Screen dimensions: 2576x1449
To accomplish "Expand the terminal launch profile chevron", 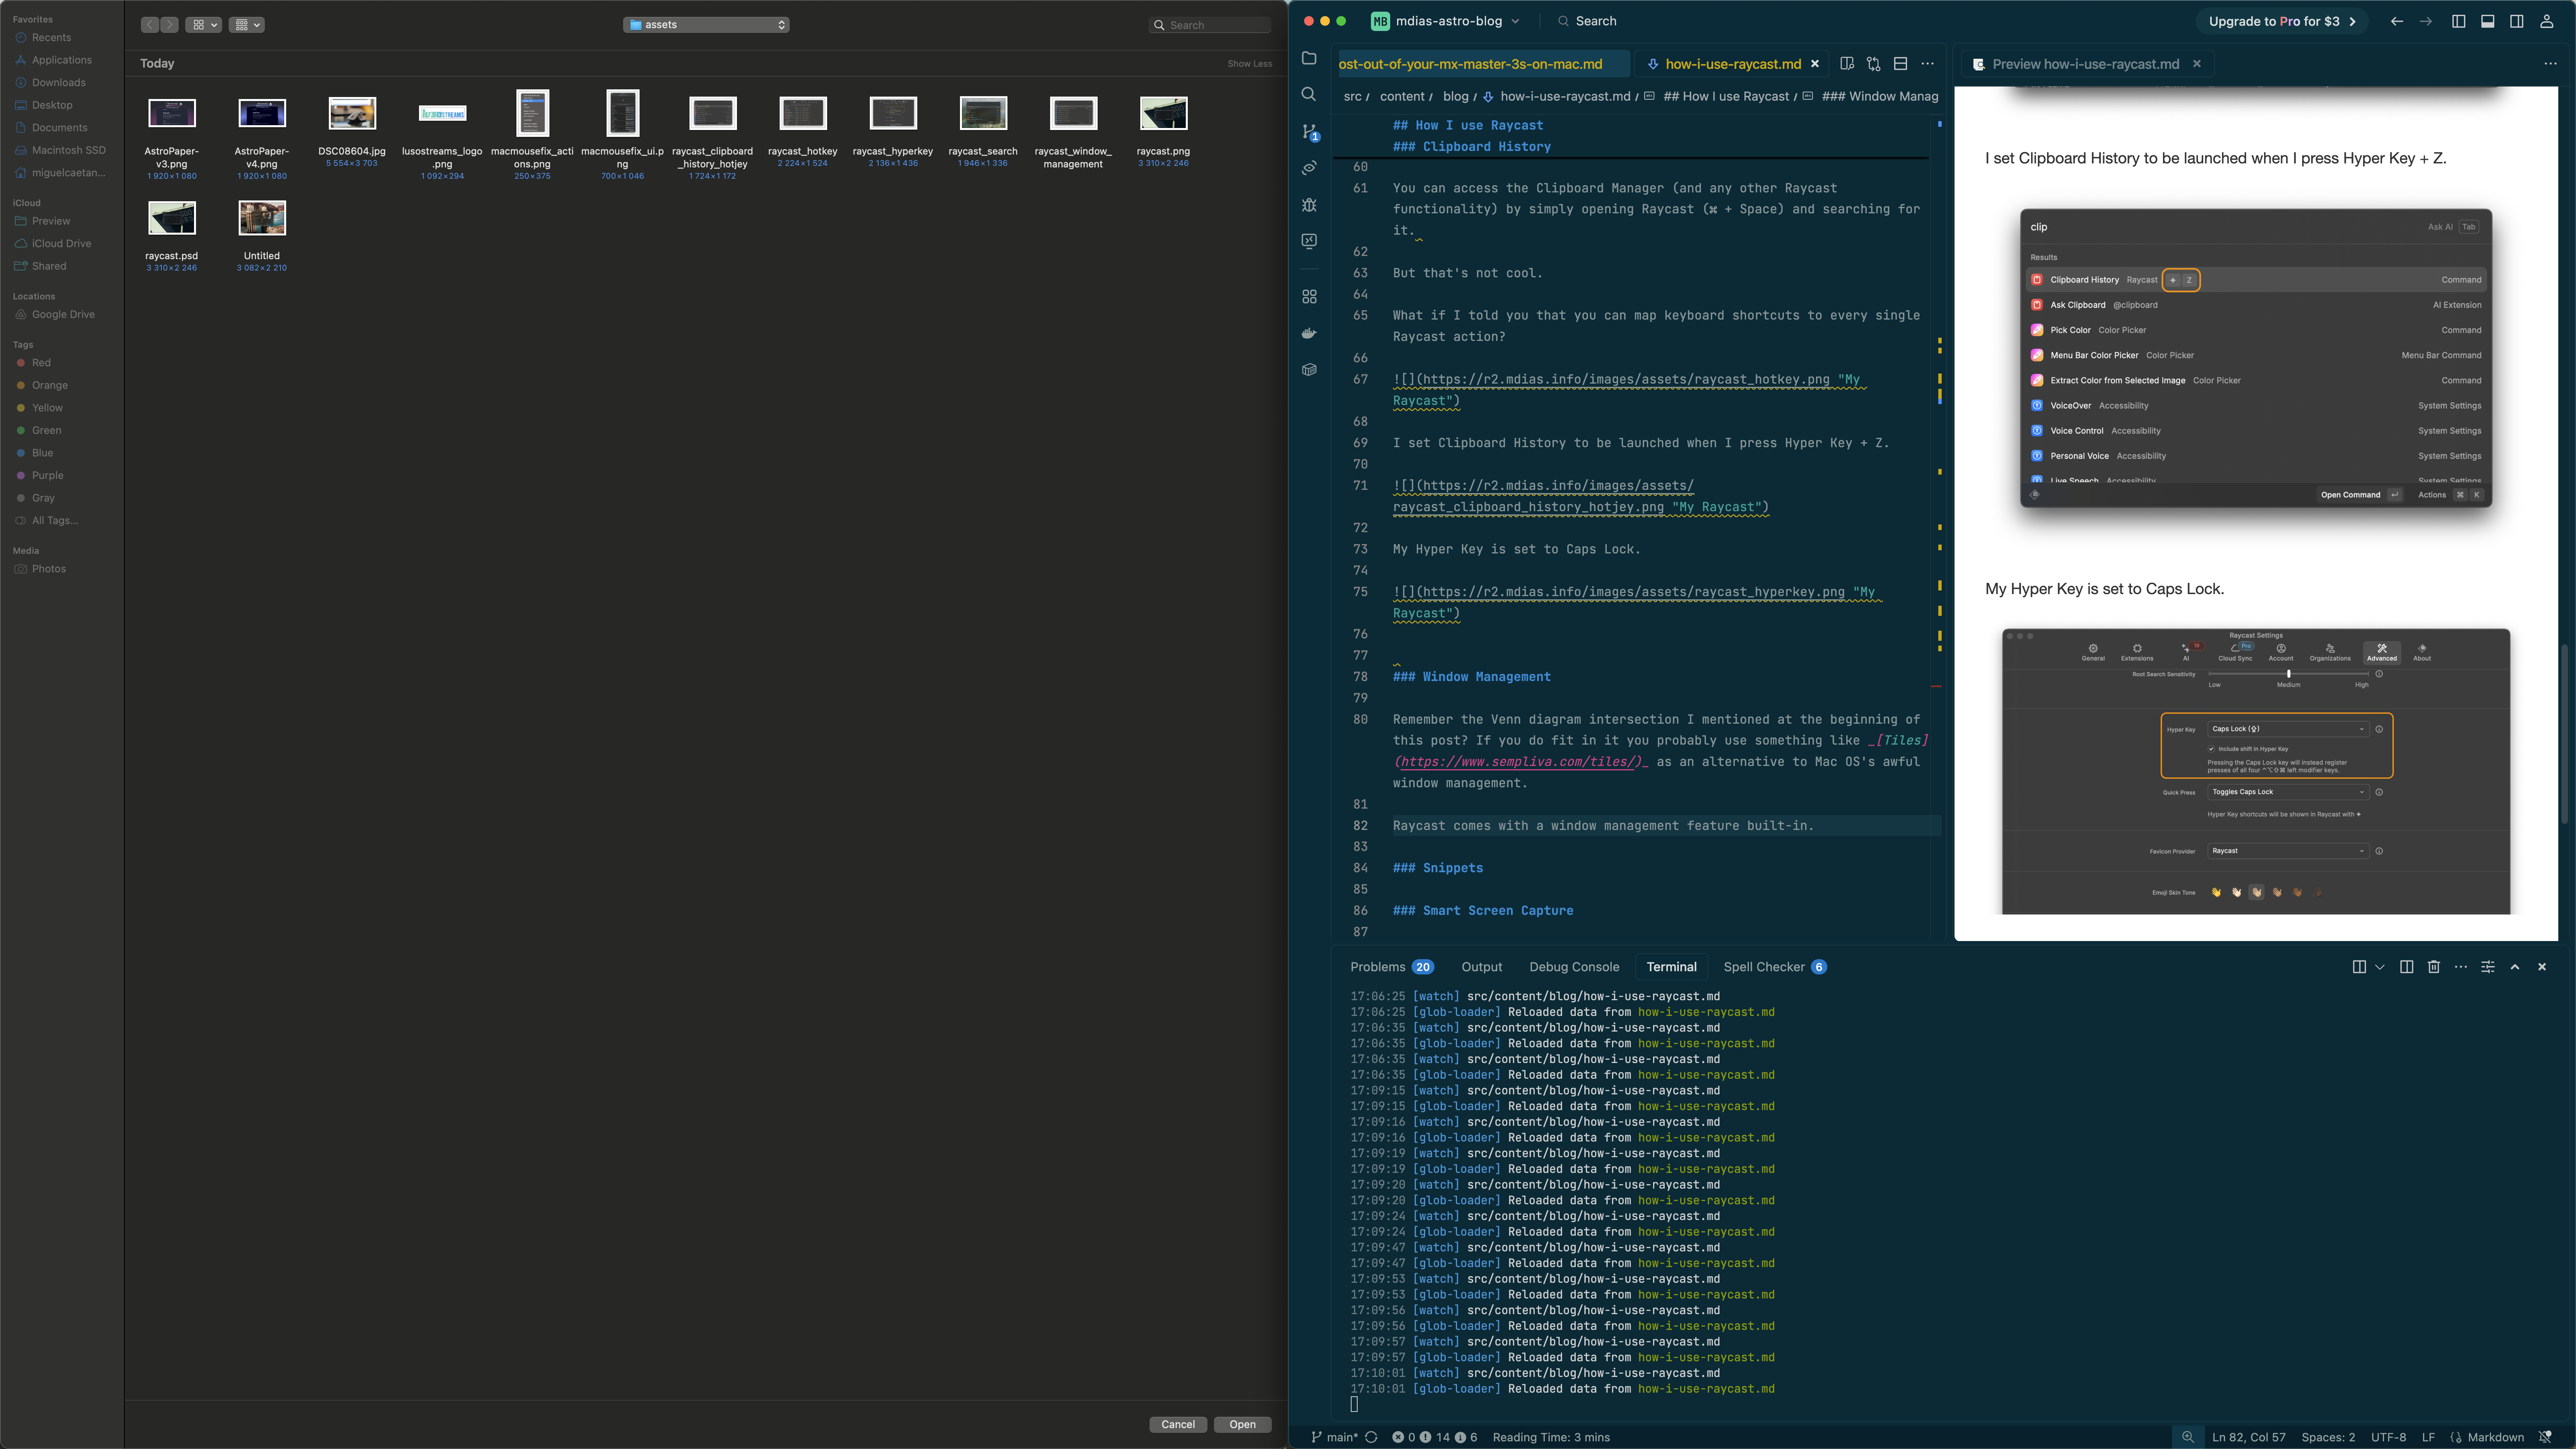I will (x=2380, y=967).
